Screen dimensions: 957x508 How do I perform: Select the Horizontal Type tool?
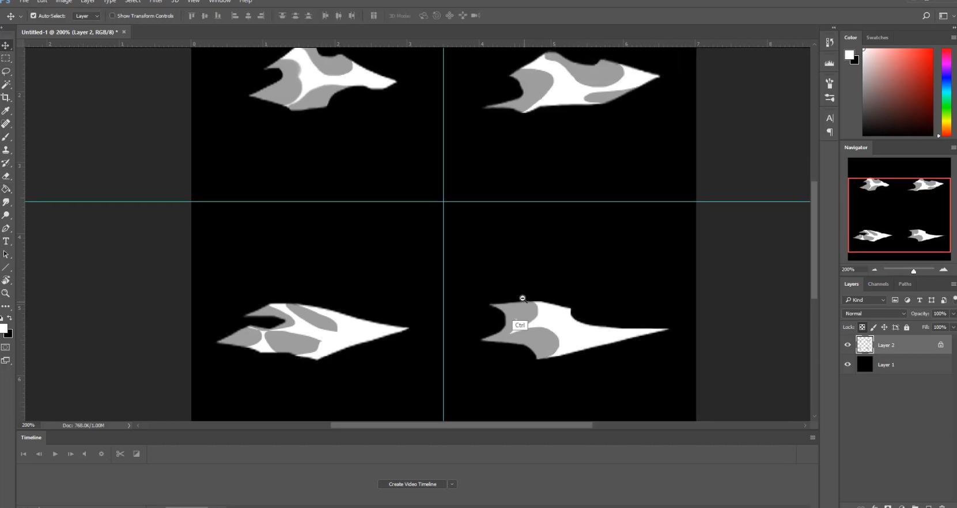(x=6, y=241)
